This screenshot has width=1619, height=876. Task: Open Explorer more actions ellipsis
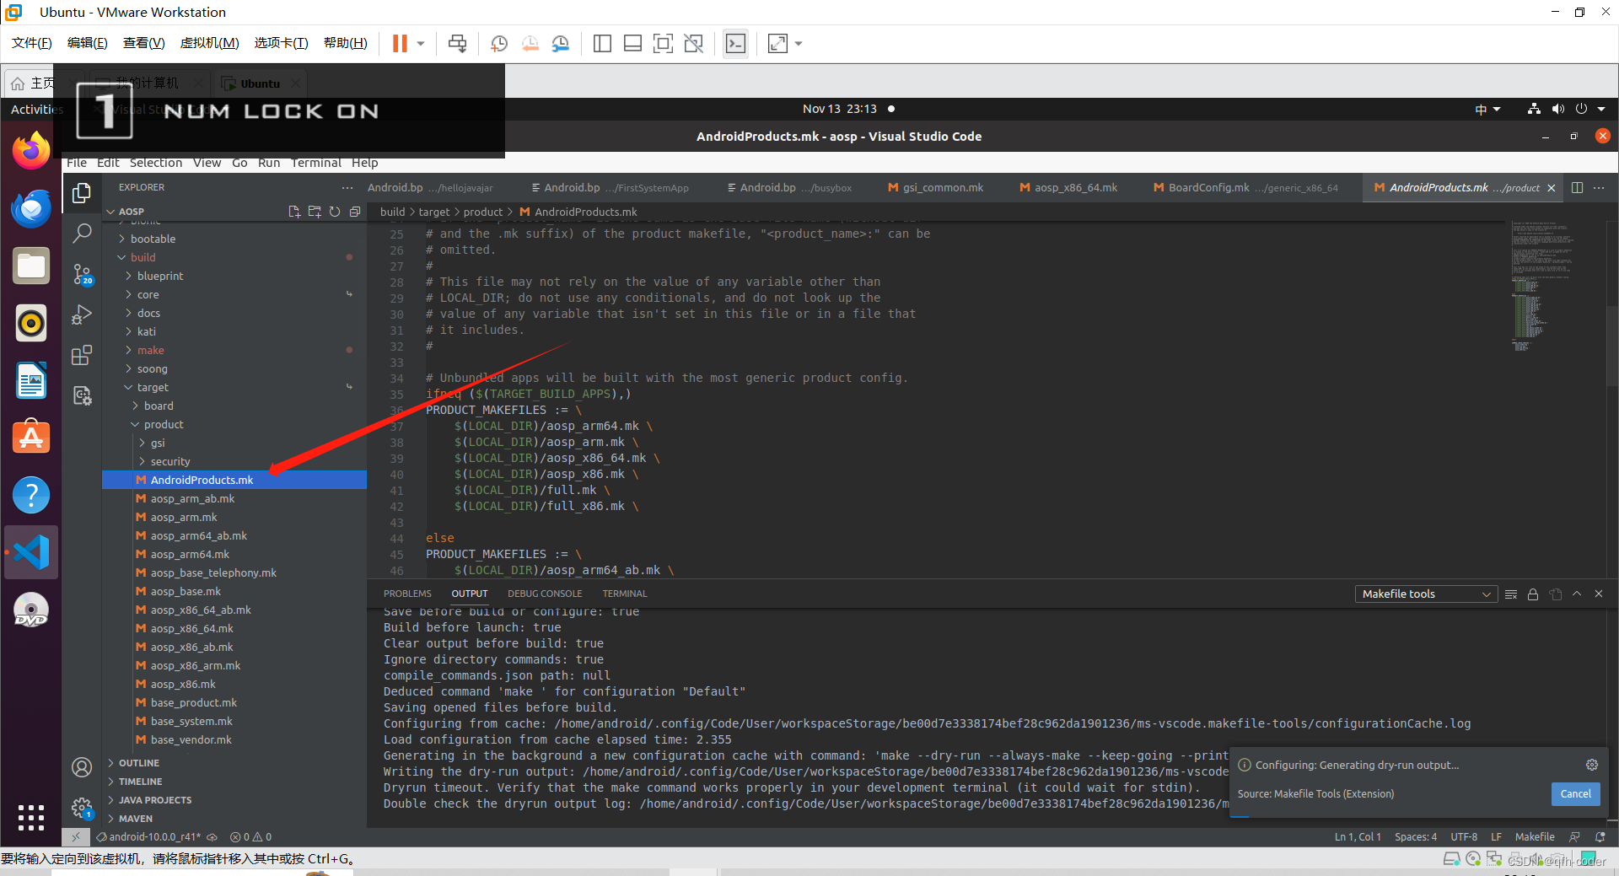coord(347,187)
